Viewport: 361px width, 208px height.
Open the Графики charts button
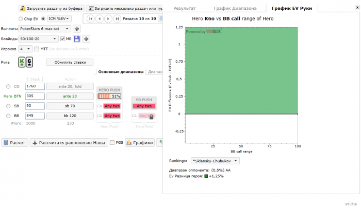[140, 143]
